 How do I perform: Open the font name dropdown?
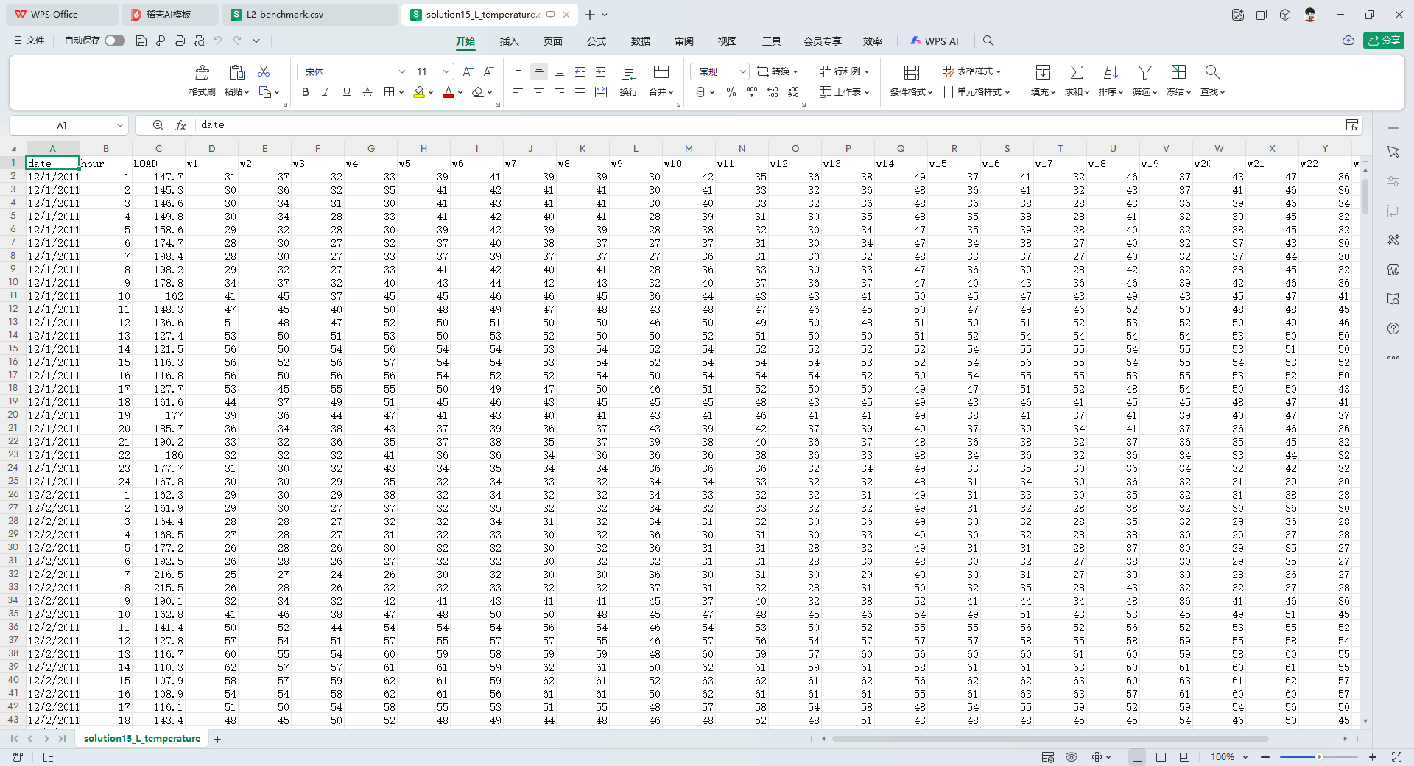[x=402, y=71]
